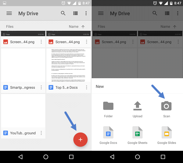Open more options for Top 5...e Docs
183x163 pixels.
pos(86,88)
